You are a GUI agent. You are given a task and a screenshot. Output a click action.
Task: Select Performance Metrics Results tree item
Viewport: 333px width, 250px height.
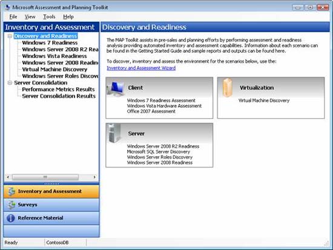click(x=58, y=89)
